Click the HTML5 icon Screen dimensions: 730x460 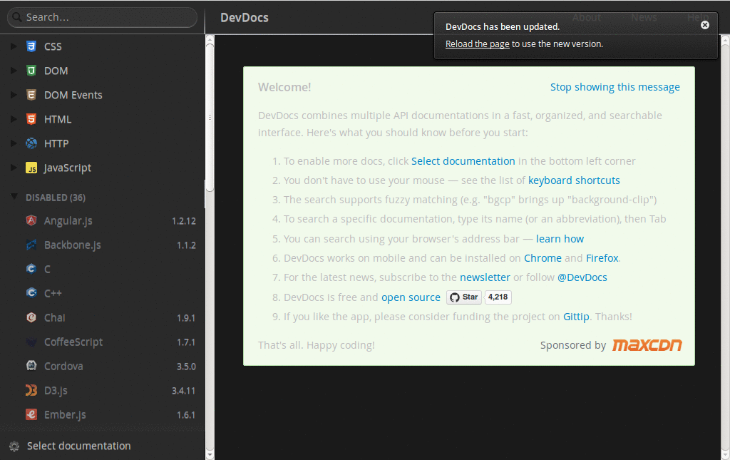coord(31,119)
